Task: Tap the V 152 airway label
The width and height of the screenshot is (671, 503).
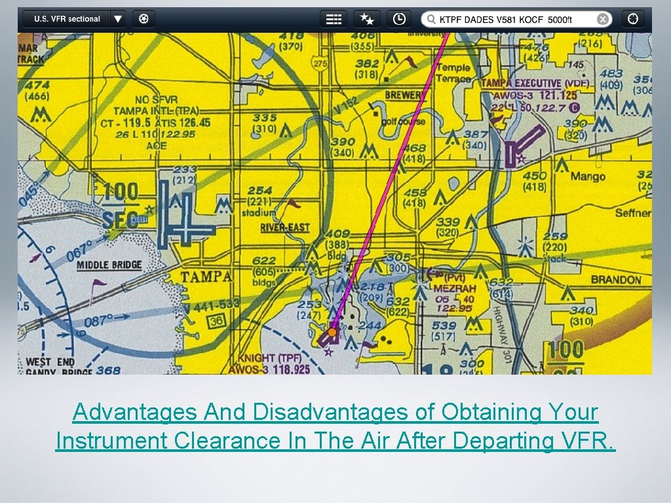Action: click(345, 107)
